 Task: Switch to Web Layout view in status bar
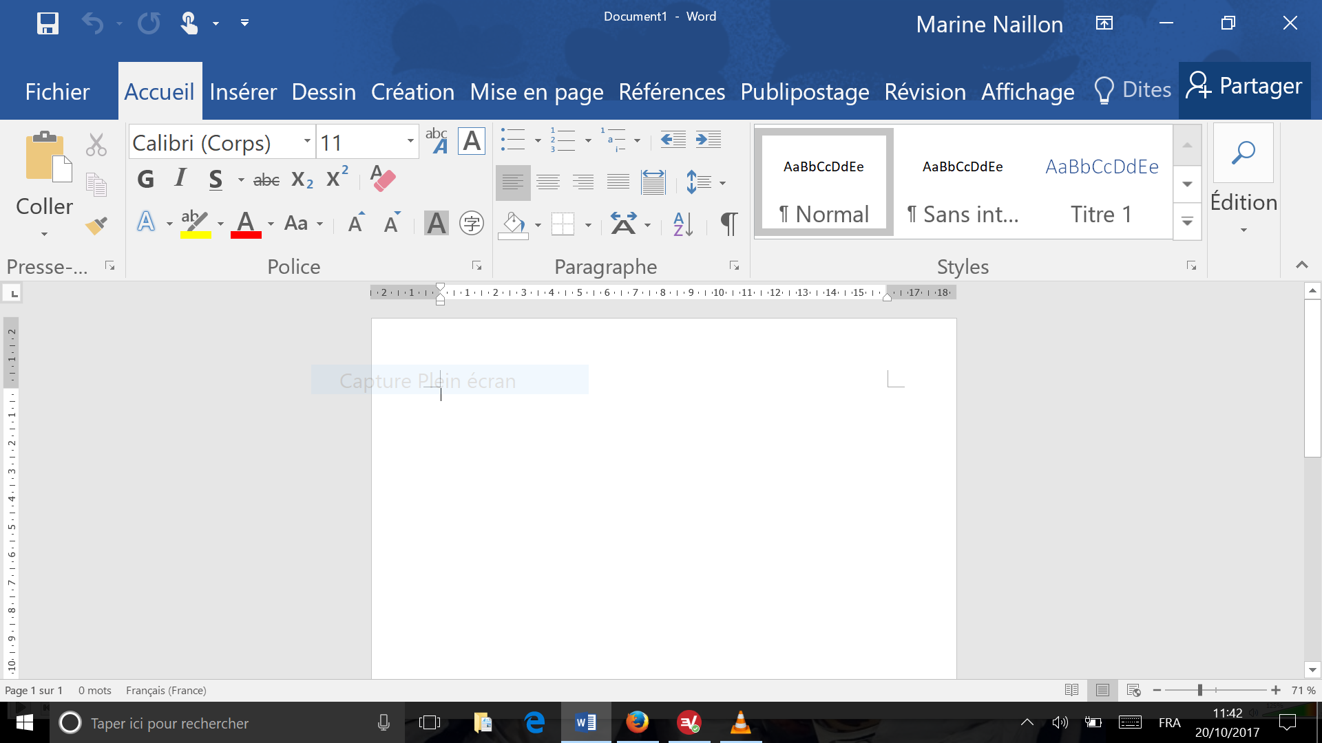tap(1133, 690)
